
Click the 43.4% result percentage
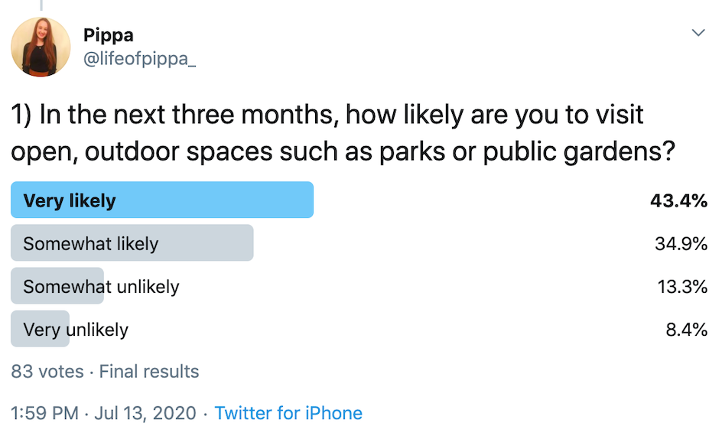click(678, 200)
